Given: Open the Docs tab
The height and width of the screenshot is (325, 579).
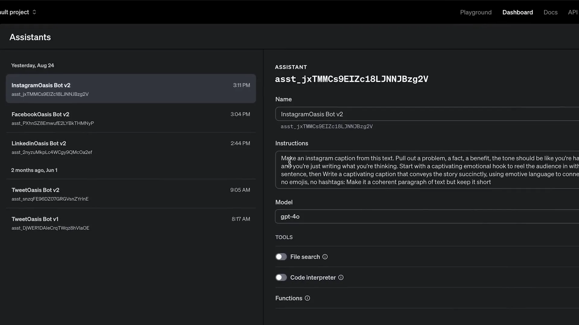Looking at the screenshot, I should point(550,12).
